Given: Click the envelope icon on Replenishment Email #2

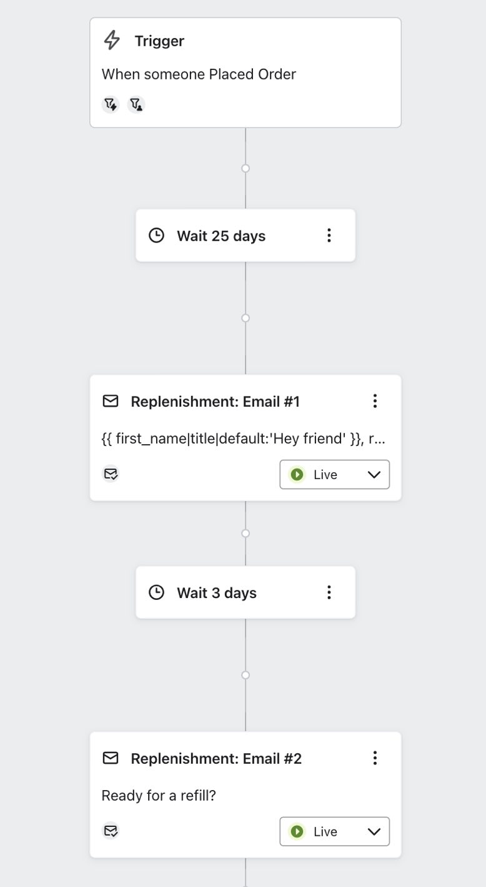Looking at the screenshot, I should 110,758.
